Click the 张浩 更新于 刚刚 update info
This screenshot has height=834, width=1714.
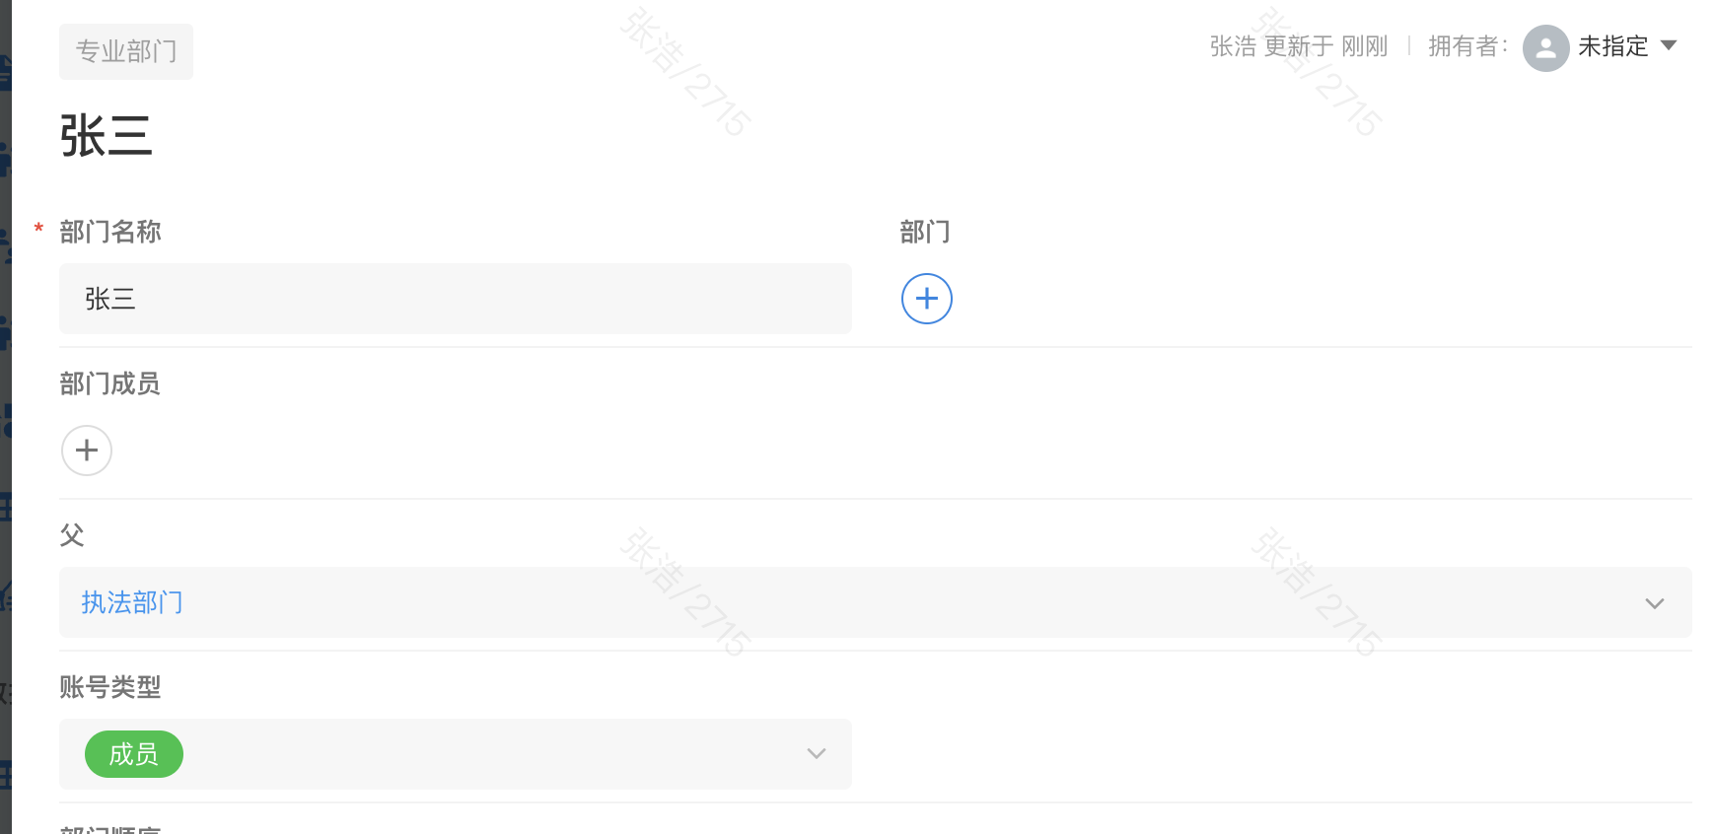click(1298, 46)
